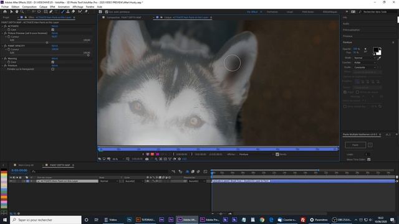
Task: Expand the Info panel on the right
Action: tap(345, 17)
